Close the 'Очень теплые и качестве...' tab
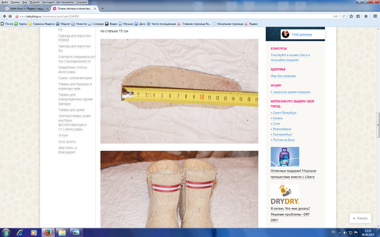This screenshot has width=380, height=237. pyautogui.click(x=95, y=8)
